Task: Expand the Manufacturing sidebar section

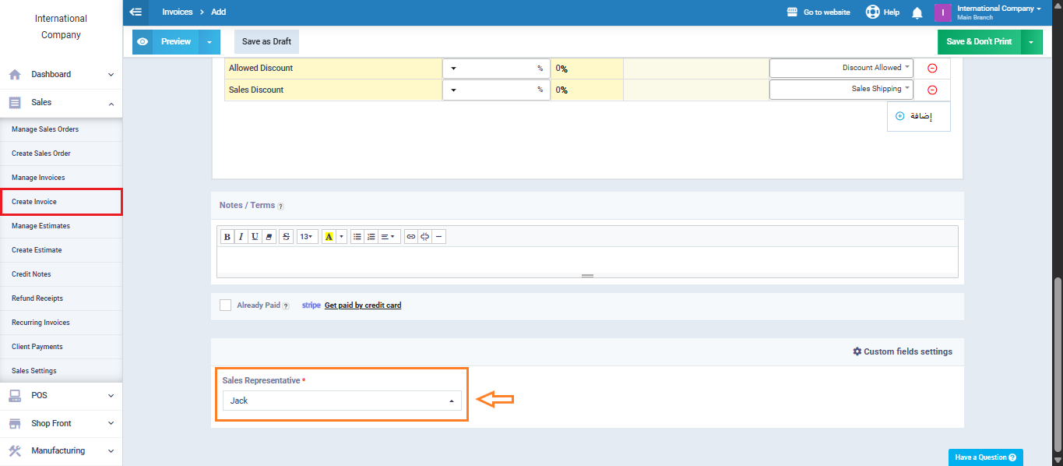Action: pos(61,450)
